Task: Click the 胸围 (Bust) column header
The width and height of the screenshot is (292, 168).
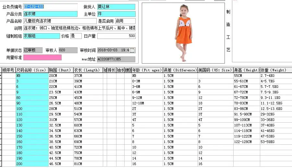Action: tap(61, 70)
